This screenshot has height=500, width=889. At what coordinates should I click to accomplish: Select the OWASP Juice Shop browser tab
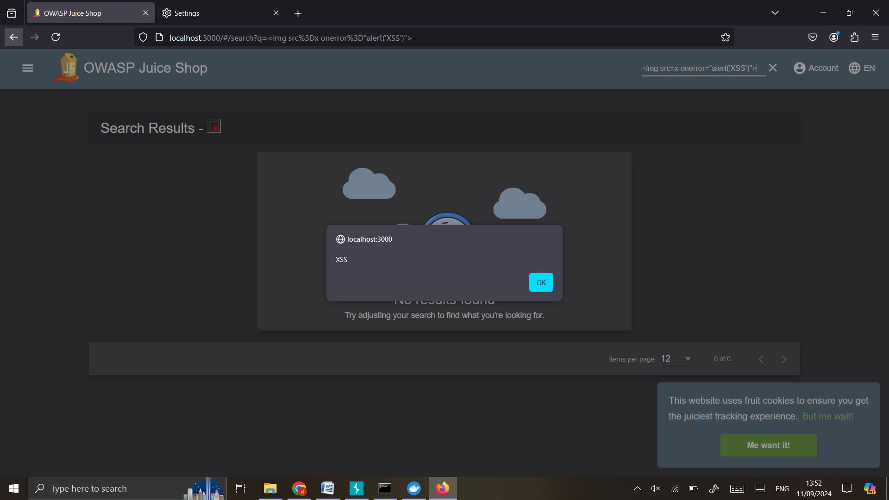[x=88, y=13]
